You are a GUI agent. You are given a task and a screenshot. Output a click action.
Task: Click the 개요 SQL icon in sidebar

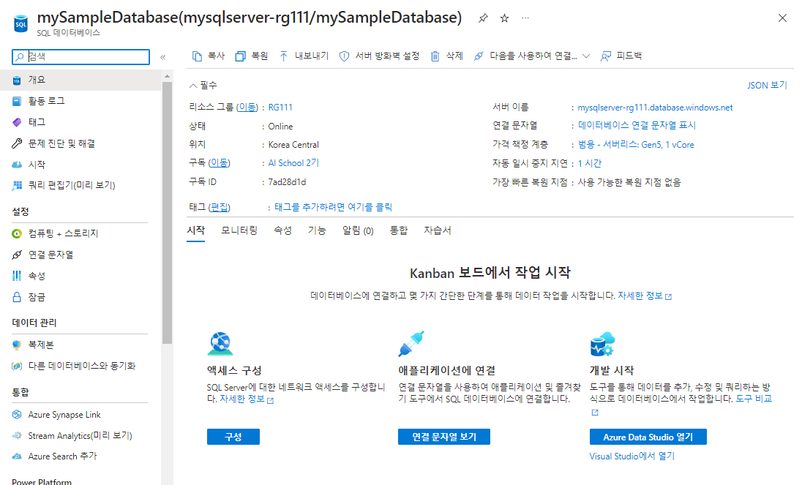17,80
